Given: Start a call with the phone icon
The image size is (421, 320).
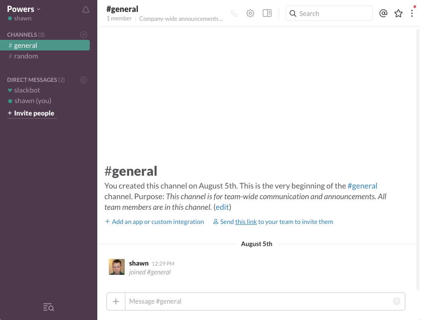Looking at the screenshot, I should 234,13.
